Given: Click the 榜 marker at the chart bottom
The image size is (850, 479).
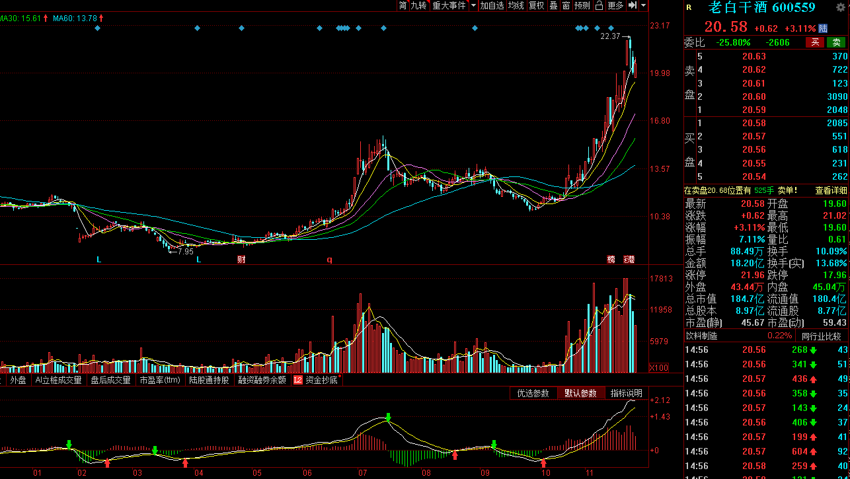Looking at the screenshot, I should [611, 260].
